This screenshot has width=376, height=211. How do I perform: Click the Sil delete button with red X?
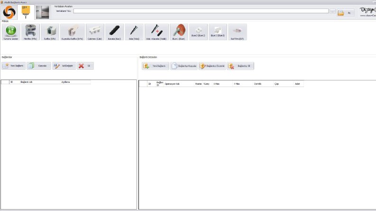85,66
